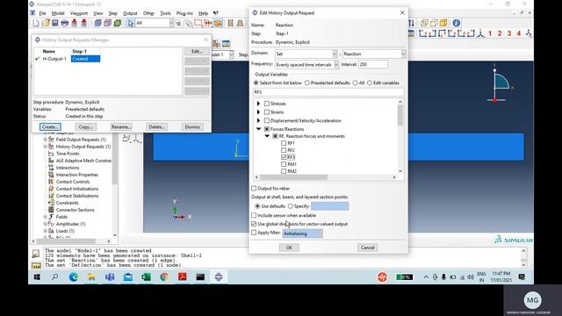
Task: Enable the Apply filter checkbox
Action: pyautogui.click(x=254, y=233)
